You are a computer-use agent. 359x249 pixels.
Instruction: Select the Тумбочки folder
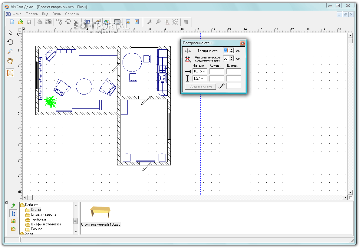click(x=38, y=219)
